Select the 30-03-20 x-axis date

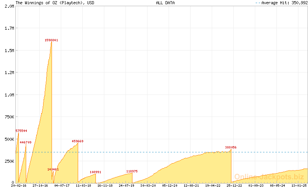pyautogui.click(x=148, y=186)
